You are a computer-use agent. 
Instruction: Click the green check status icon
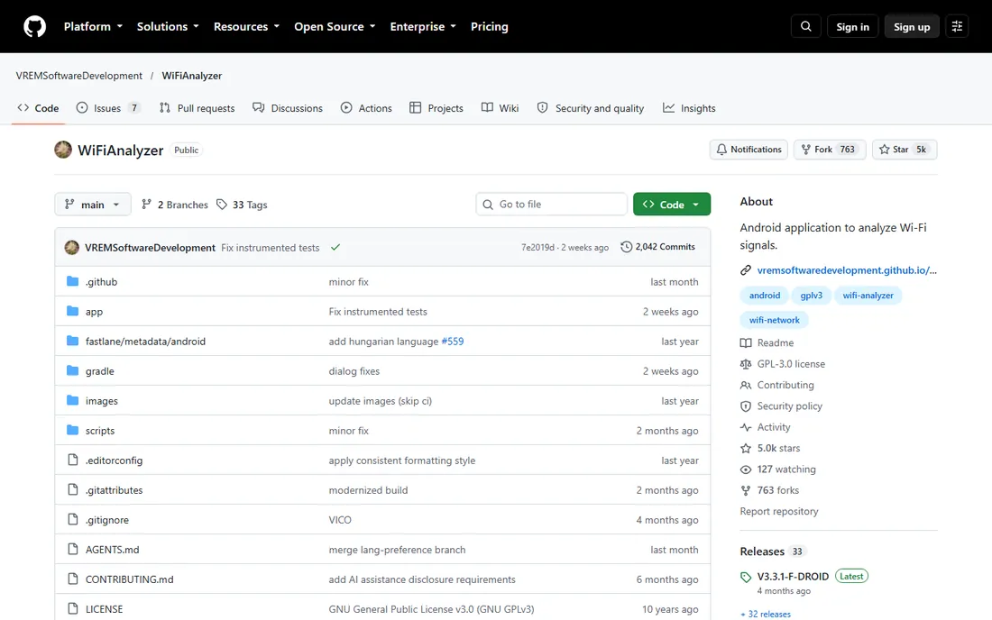(335, 247)
